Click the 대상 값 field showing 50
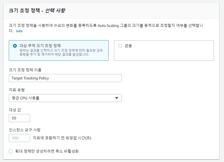The width and height of the screenshot is (224, 162). [x=19, y=118]
